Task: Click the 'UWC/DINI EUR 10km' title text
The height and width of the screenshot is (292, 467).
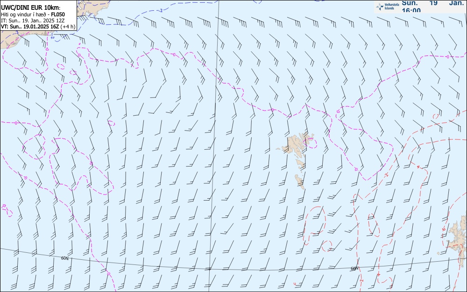Action: [31, 8]
